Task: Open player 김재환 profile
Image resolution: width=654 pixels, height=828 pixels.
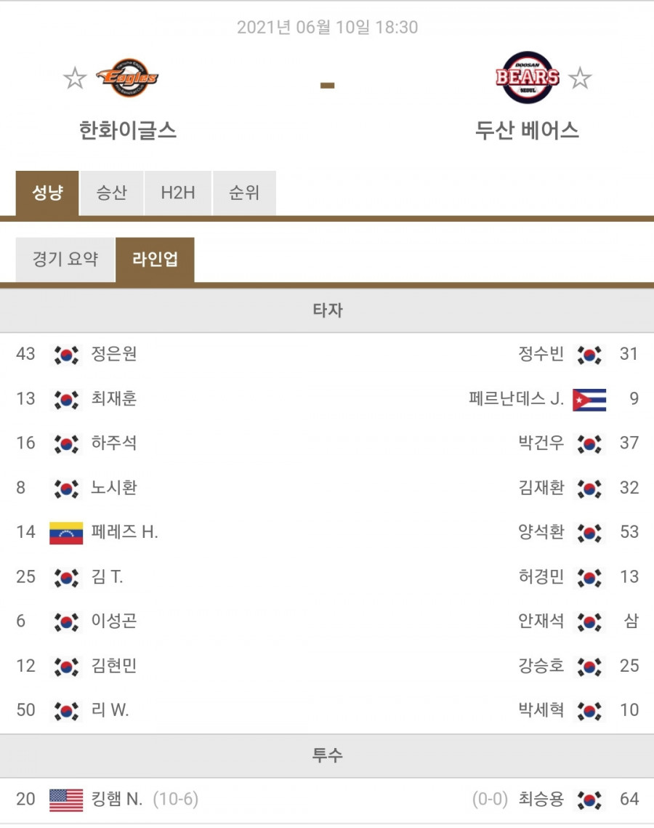Action: click(x=541, y=487)
